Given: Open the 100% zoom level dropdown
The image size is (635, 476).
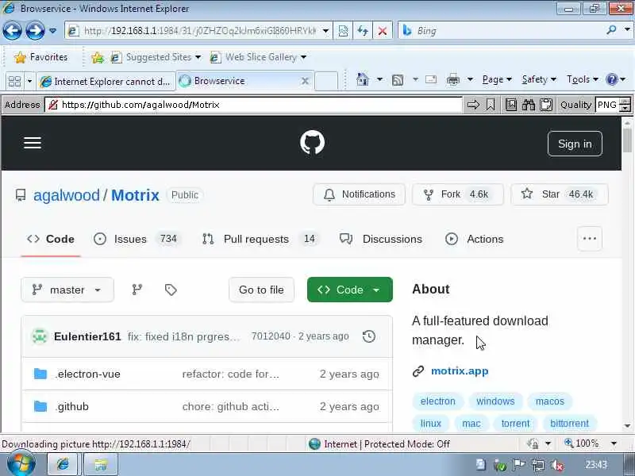Looking at the screenshot, I should pyautogui.click(x=614, y=443).
